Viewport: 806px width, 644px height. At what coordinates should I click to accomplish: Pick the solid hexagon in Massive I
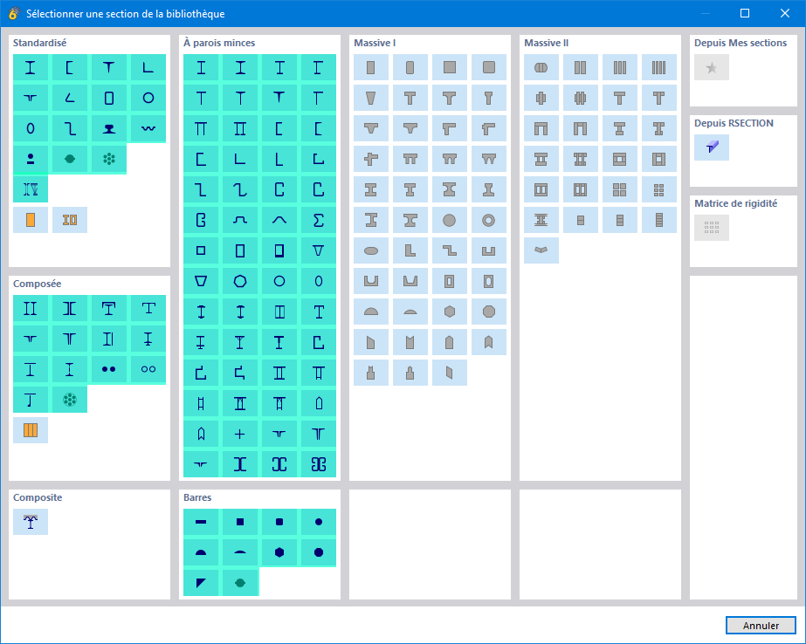(449, 312)
